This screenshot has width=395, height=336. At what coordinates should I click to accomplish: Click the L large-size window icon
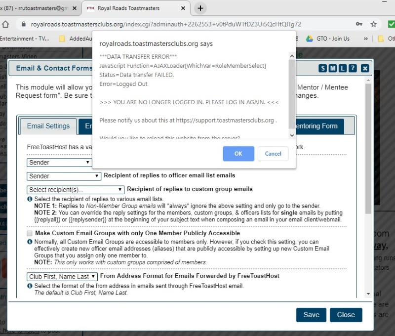(343, 68)
